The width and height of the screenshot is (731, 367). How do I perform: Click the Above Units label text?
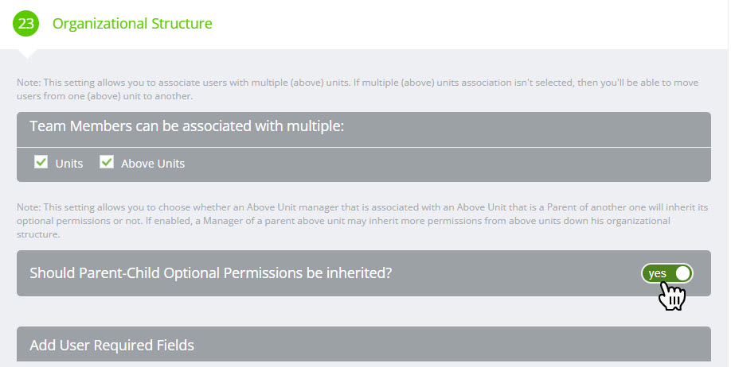pyautogui.click(x=153, y=164)
